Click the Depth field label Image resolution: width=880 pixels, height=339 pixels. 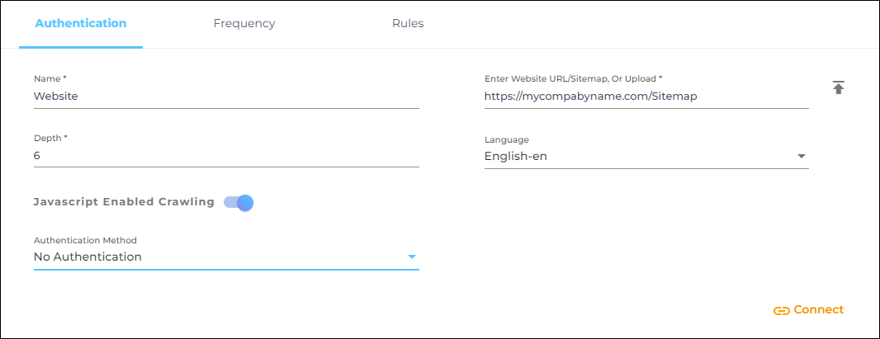(50, 138)
